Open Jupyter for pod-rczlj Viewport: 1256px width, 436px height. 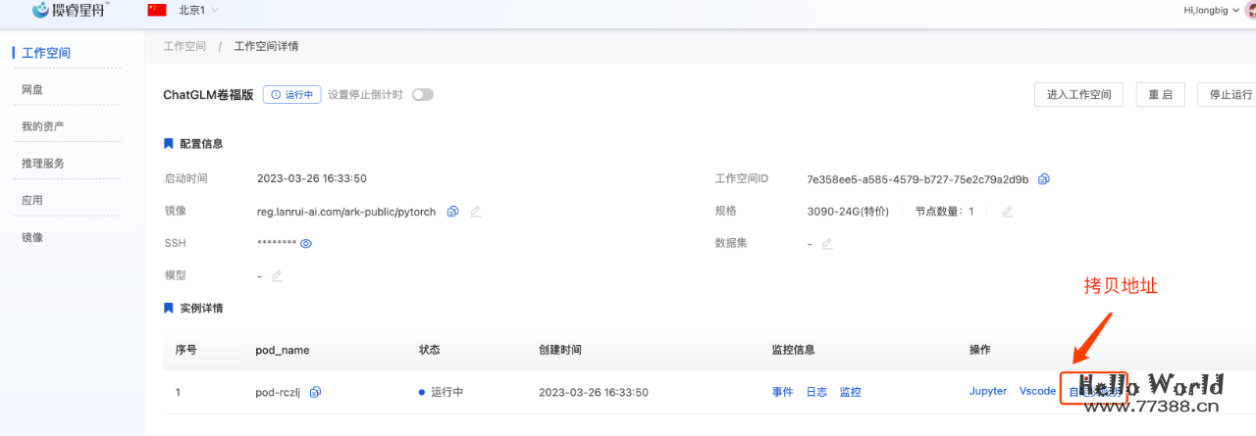tap(988, 391)
